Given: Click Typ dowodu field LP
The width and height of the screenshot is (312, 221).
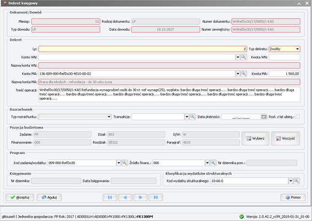Looking at the screenshot, I should (x=66, y=29).
